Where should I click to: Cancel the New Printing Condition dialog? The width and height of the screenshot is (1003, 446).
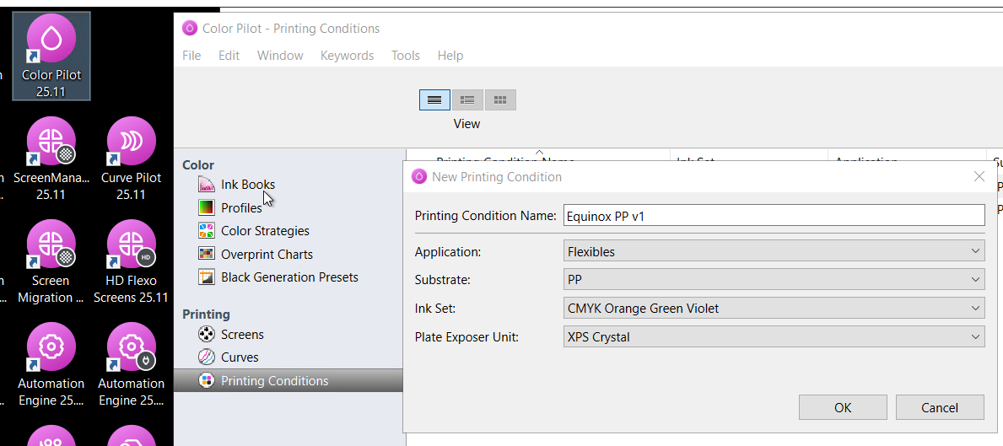tap(940, 407)
